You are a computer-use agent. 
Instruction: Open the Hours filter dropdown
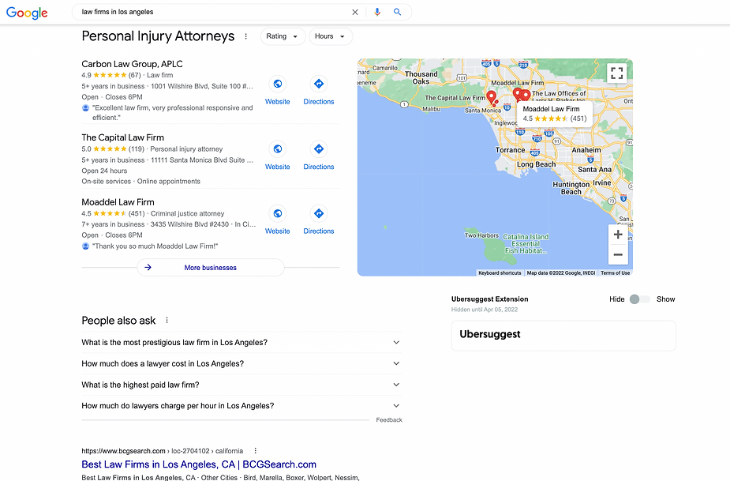click(x=331, y=36)
